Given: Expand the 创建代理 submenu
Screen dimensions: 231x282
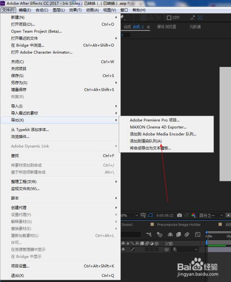Looking at the screenshot, I should [61, 208].
